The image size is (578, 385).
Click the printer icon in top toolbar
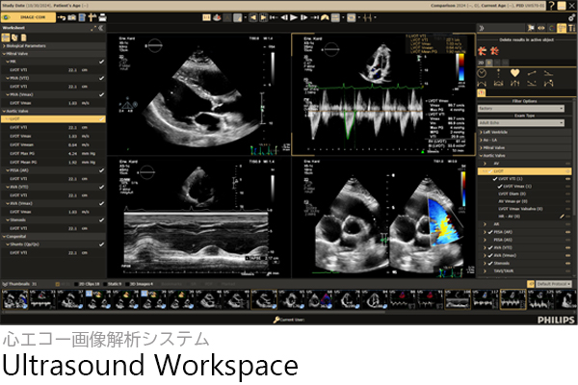coord(102,17)
